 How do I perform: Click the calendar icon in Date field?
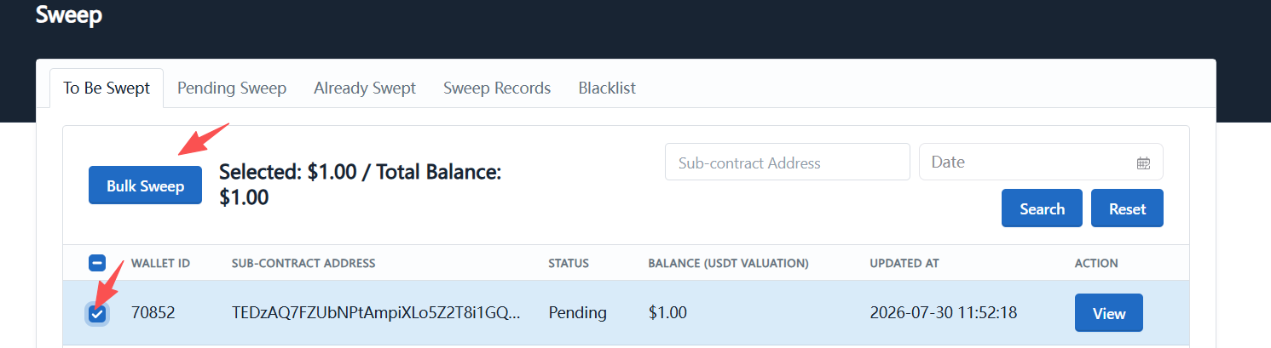click(1143, 163)
